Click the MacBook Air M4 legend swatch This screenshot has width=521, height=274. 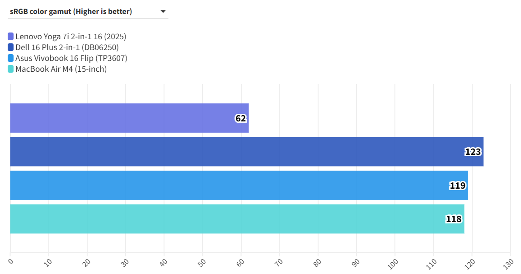(x=11, y=69)
